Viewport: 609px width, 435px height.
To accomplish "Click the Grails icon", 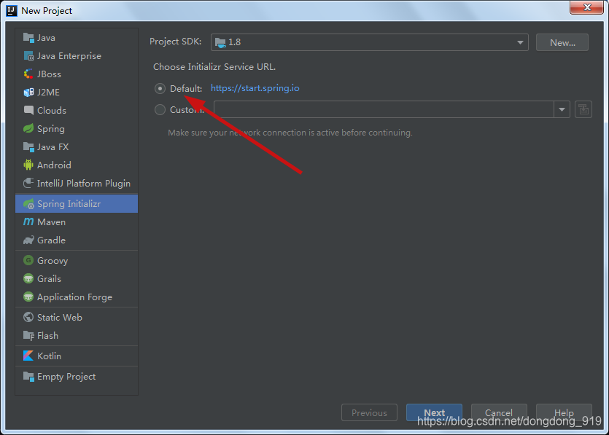I will click(28, 278).
